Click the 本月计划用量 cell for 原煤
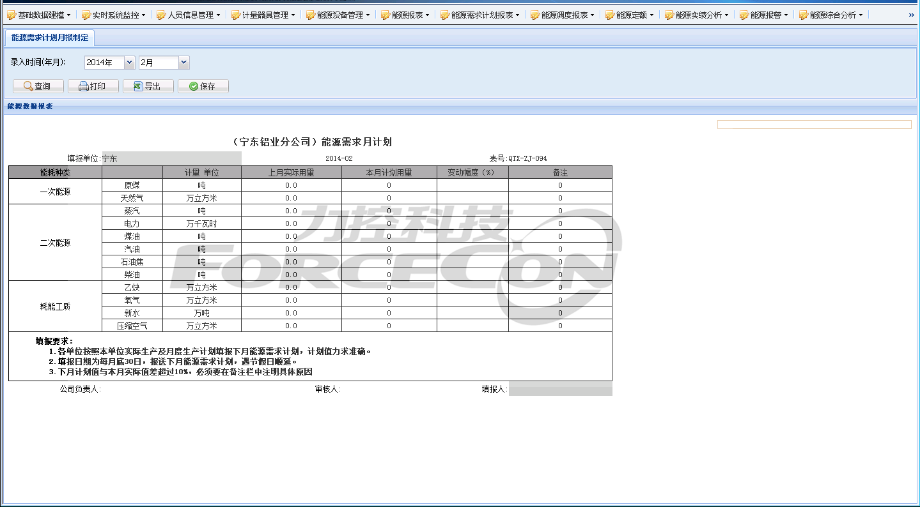 tap(389, 185)
